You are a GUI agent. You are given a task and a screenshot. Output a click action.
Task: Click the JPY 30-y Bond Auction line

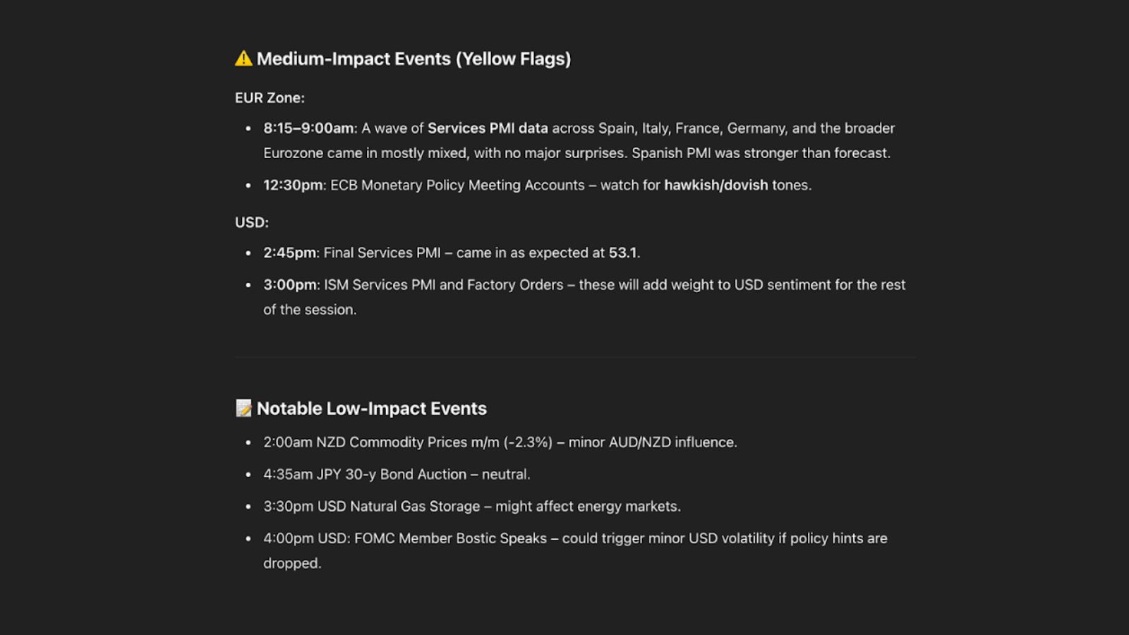click(397, 475)
